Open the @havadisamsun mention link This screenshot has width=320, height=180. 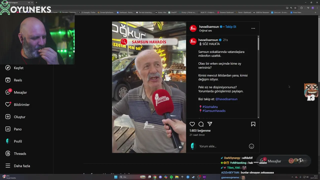pyautogui.click(x=226, y=99)
